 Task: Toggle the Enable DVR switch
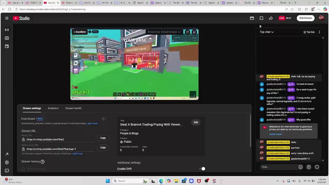coord(202,169)
